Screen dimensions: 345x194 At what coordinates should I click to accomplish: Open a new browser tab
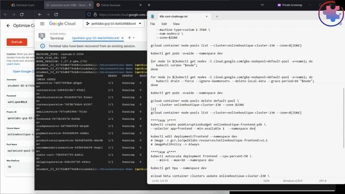click(149, 5)
